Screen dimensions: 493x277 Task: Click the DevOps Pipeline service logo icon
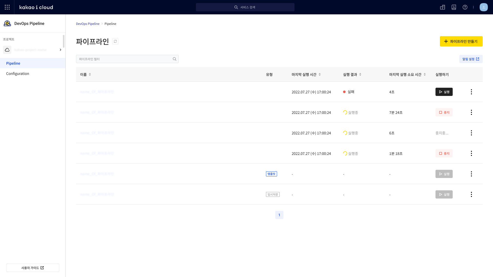point(7,24)
